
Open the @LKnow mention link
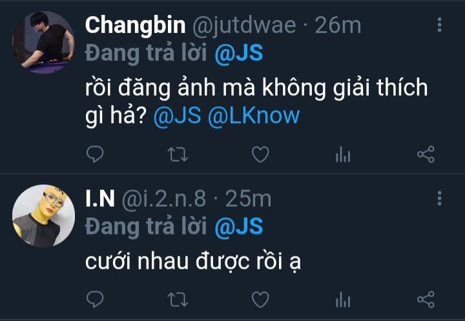tap(254, 115)
